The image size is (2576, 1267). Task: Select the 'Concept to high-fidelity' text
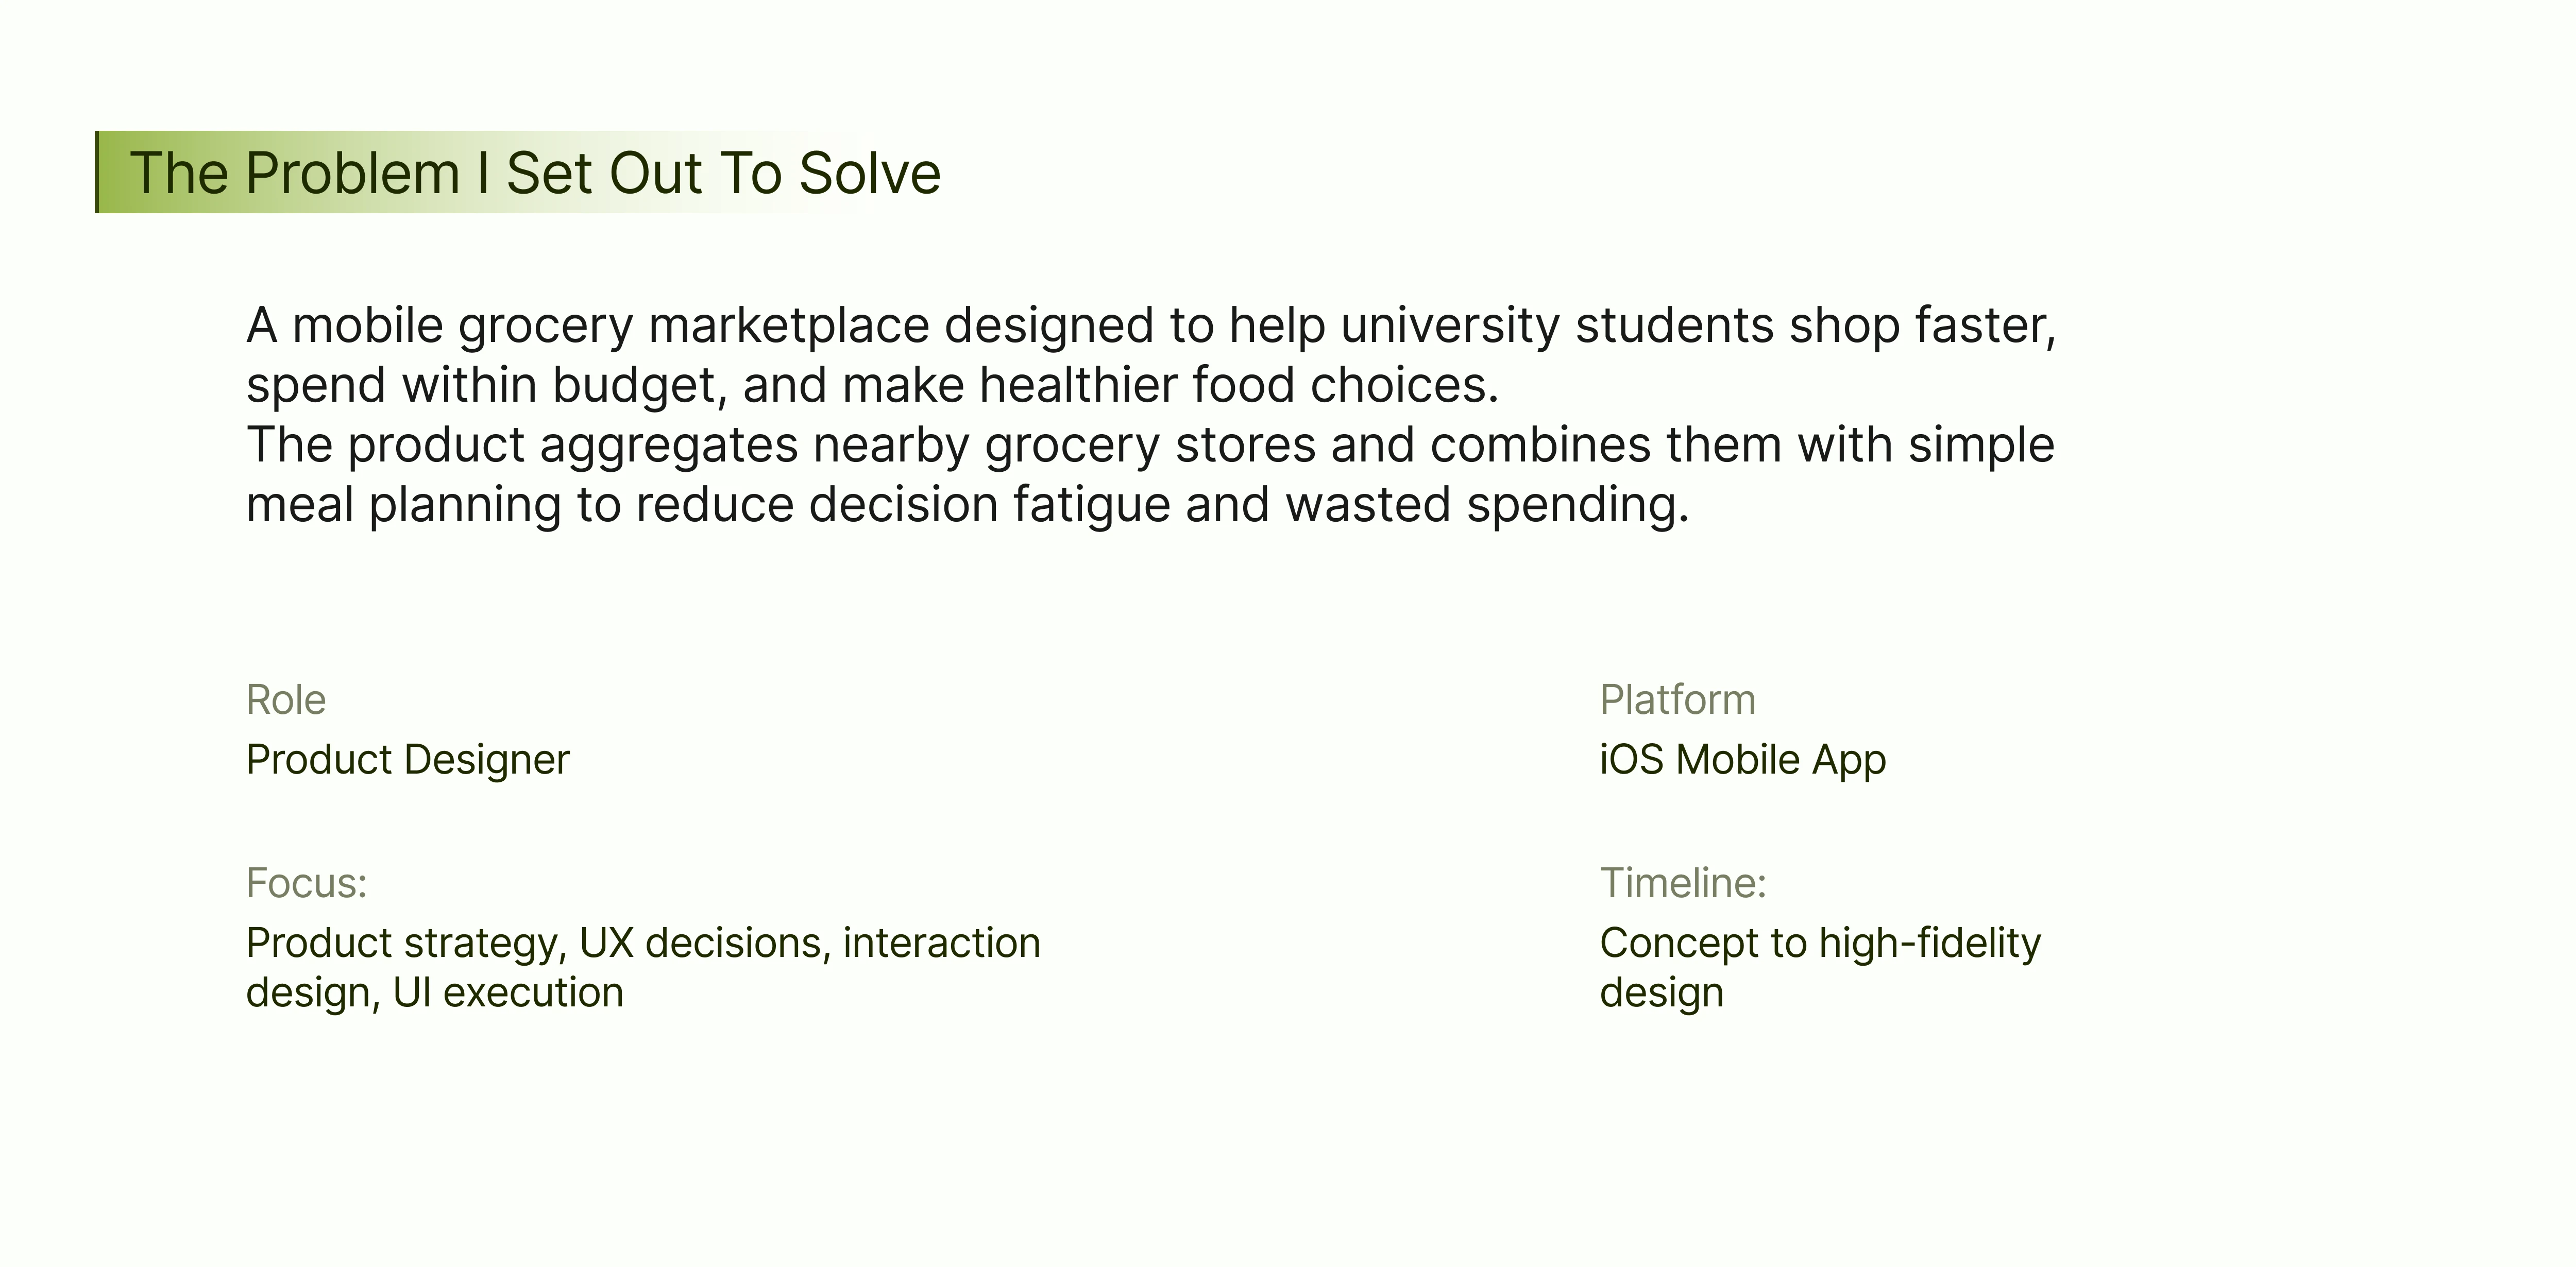1820,944
